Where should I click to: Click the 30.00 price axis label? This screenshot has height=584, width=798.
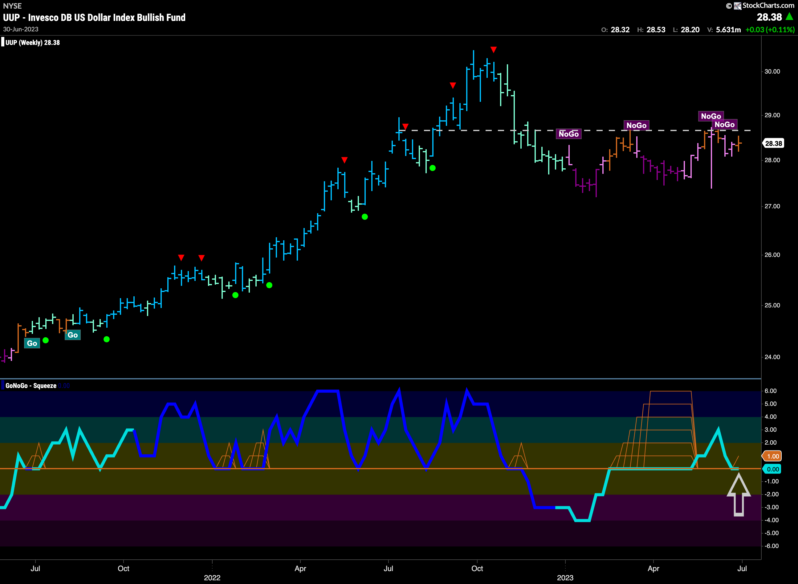(772, 71)
